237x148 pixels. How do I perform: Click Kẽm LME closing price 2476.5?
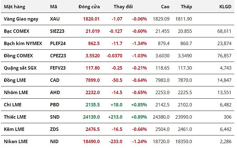click(93, 129)
